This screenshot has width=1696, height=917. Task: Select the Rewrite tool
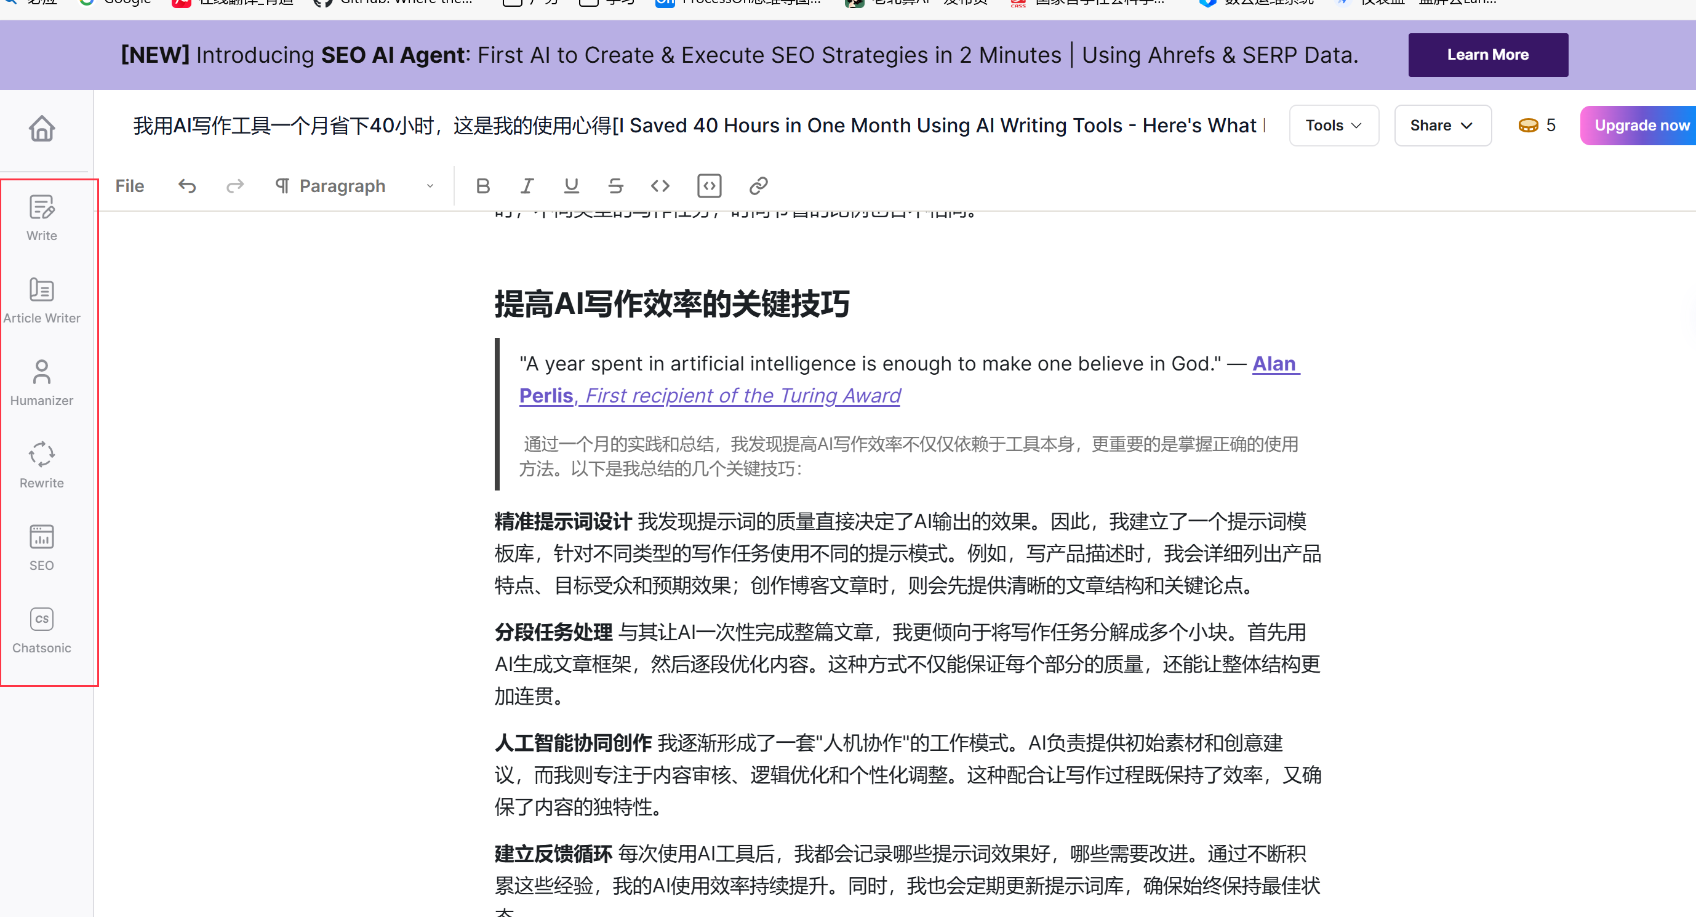[x=41, y=464]
